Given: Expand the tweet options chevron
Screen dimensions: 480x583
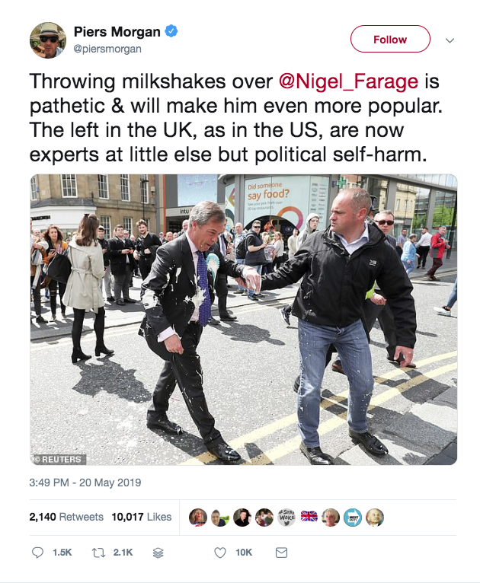Looking at the screenshot, I should 450,40.
